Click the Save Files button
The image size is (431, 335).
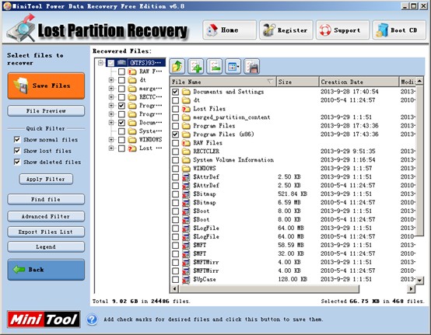pyautogui.click(x=46, y=86)
